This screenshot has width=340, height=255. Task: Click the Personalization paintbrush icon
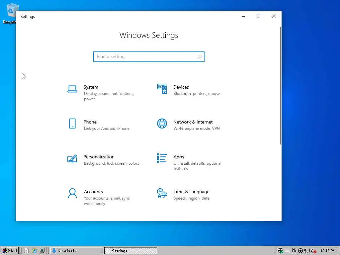point(72,159)
